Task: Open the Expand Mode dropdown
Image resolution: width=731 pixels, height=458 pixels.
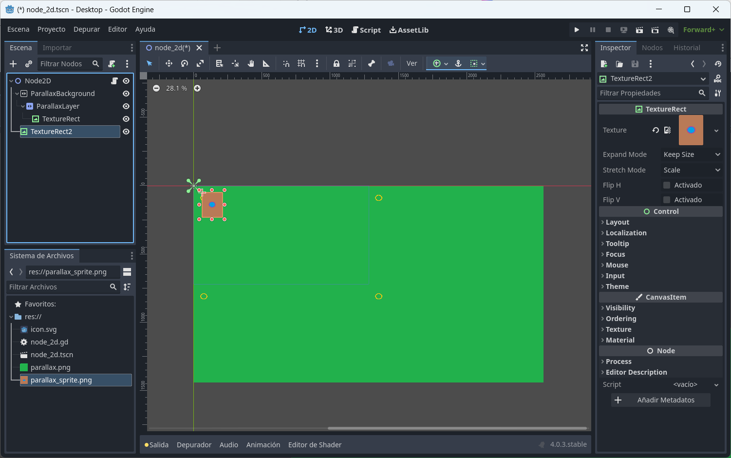Action: (691, 154)
